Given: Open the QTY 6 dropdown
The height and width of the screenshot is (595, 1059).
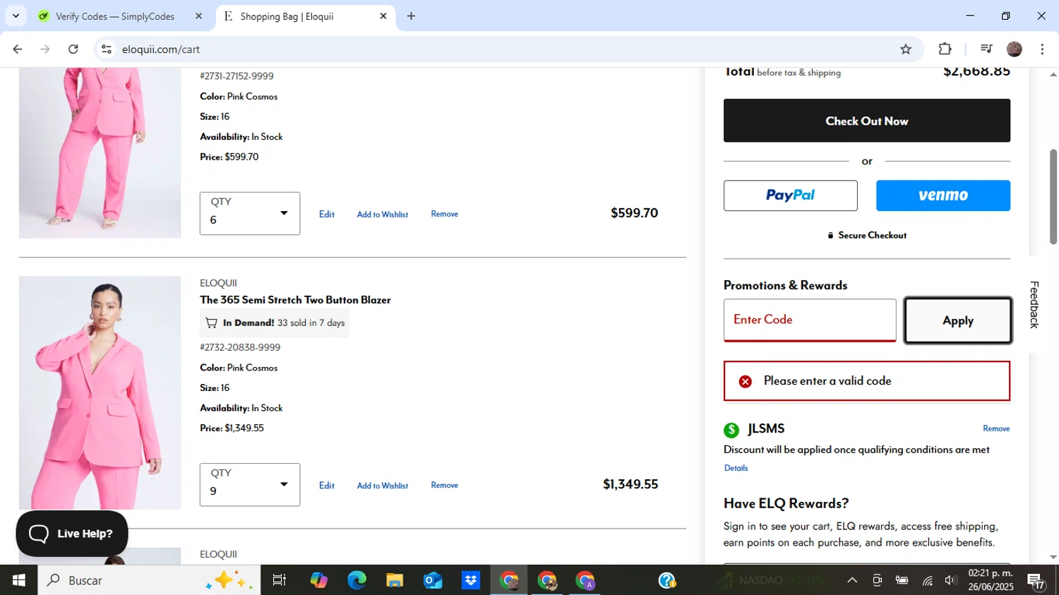Looking at the screenshot, I should [x=250, y=213].
